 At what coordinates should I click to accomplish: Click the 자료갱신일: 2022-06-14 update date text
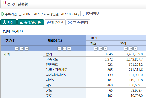pos(60,14)
